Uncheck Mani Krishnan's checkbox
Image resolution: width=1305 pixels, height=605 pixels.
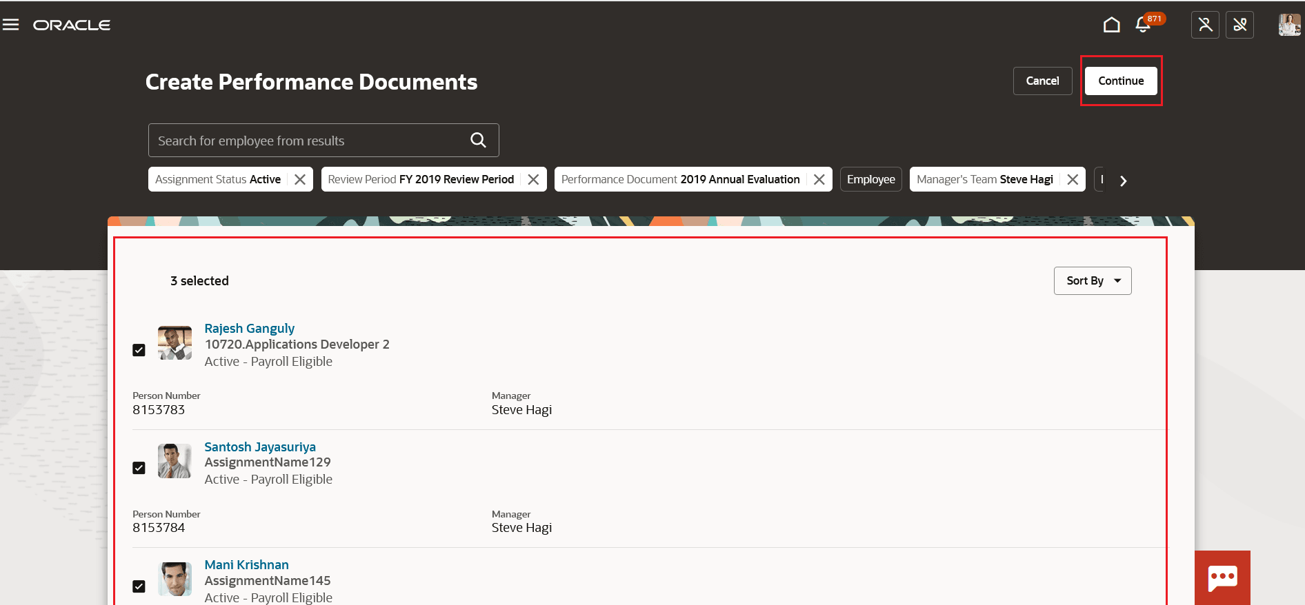point(139,586)
